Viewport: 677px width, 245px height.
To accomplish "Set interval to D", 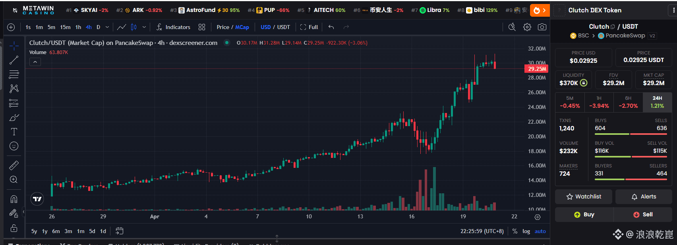I will click(x=98, y=27).
